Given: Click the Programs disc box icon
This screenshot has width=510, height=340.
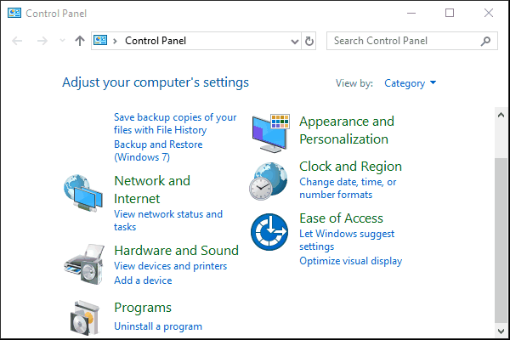Looking at the screenshot, I should click(x=85, y=316).
